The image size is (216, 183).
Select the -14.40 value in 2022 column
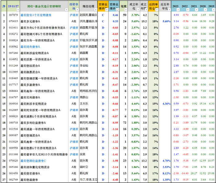point(185,173)
